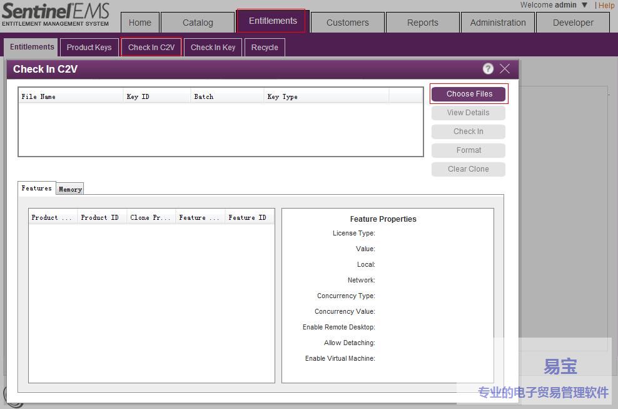Close the Check In C2V dialog
The image size is (618, 409).
tap(505, 69)
